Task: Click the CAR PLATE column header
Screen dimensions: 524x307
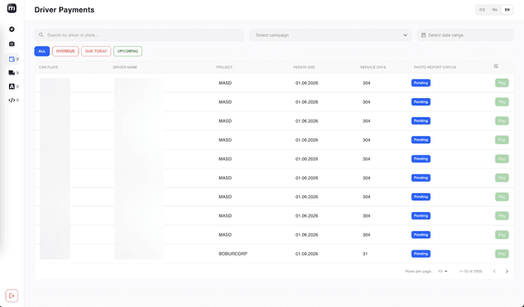Action: tap(48, 67)
